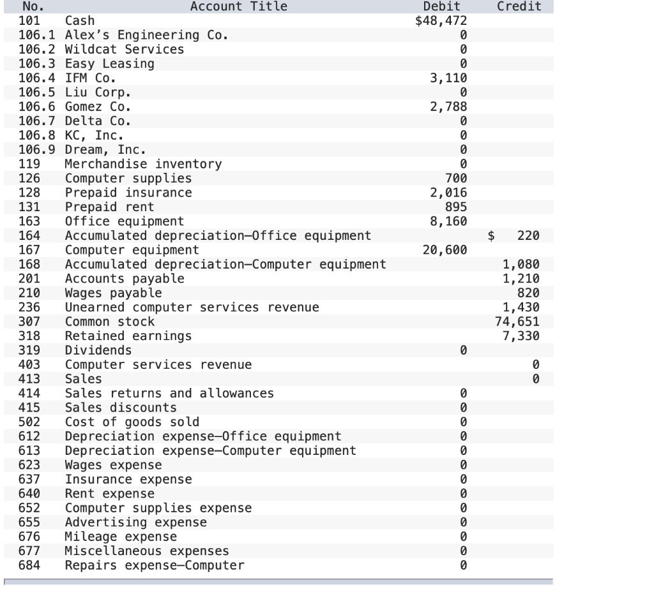The width and height of the screenshot is (654, 601).
Task: Click 'Unearned computer services revenue' title
Action: pyautogui.click(x=192, y=308)
